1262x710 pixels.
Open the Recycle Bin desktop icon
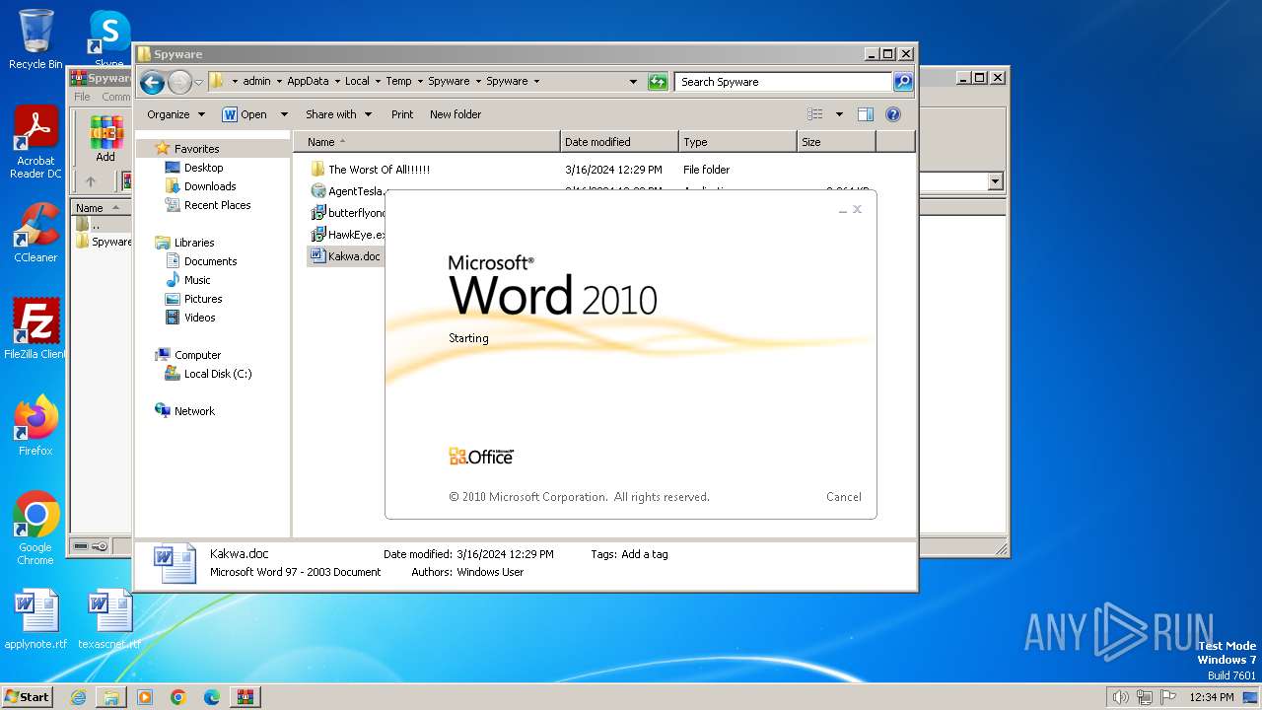(35, 39)
